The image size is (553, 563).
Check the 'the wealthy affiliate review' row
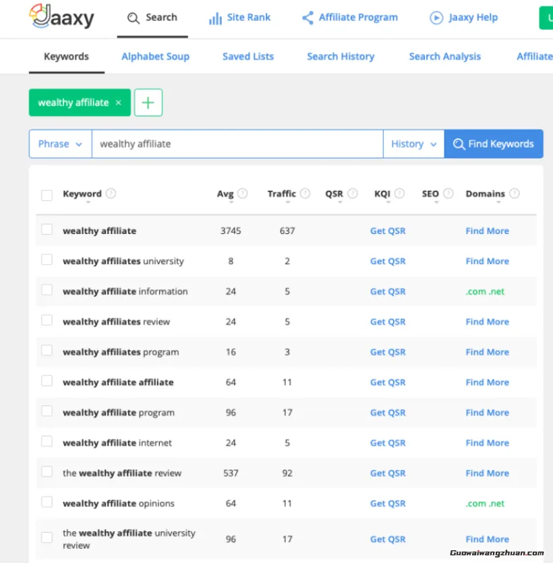pos(47,471)
